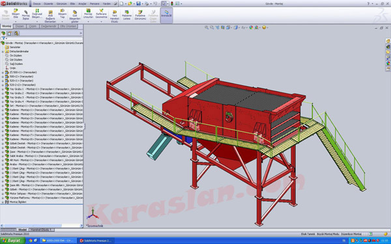Click the feature tree horizontal scrollbar

(42, 226)
